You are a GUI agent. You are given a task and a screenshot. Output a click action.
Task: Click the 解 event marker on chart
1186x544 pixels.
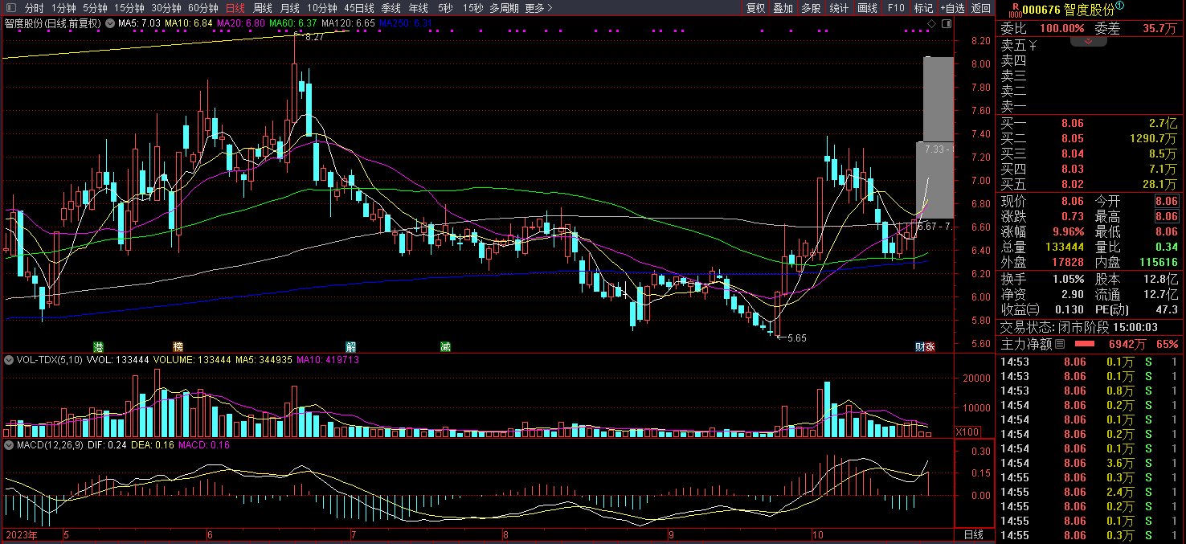(x=351, y=347)
